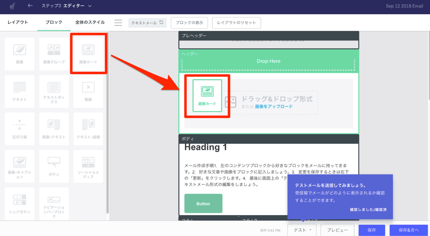Open the 全体のスタイル tab

[x=90, y=22]
